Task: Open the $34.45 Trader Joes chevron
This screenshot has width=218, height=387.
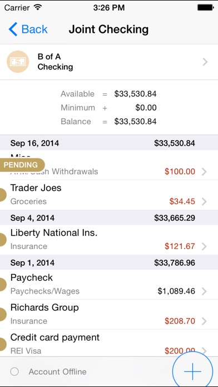Action: point(204,202)
